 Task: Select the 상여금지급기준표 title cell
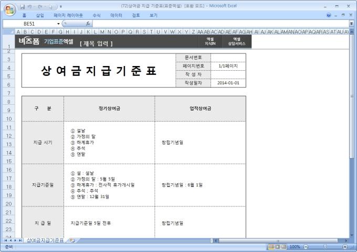(x=99, y=70)
